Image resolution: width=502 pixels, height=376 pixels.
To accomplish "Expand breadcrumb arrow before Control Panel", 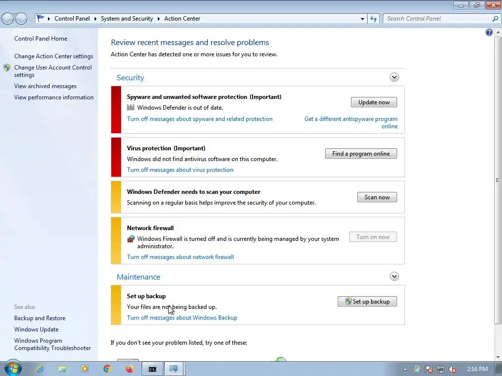I will (49, 19).
